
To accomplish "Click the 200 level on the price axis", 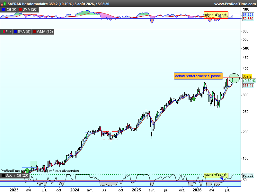I will [245, 132].
